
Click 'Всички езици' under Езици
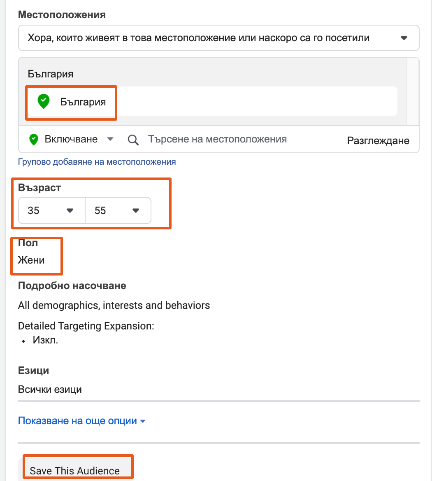50,389
